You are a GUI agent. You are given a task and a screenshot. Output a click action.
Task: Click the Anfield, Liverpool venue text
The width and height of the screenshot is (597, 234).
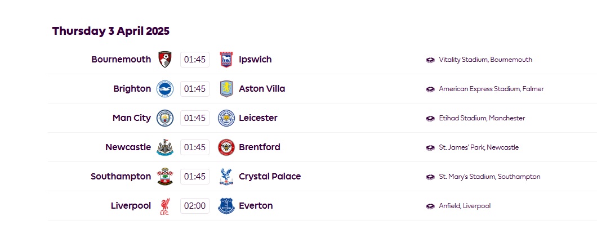(465, 206)
